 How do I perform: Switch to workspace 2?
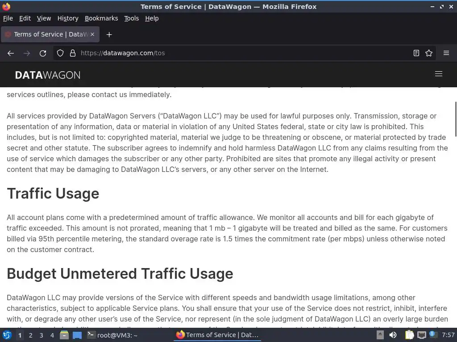click(x=31, y=335)
